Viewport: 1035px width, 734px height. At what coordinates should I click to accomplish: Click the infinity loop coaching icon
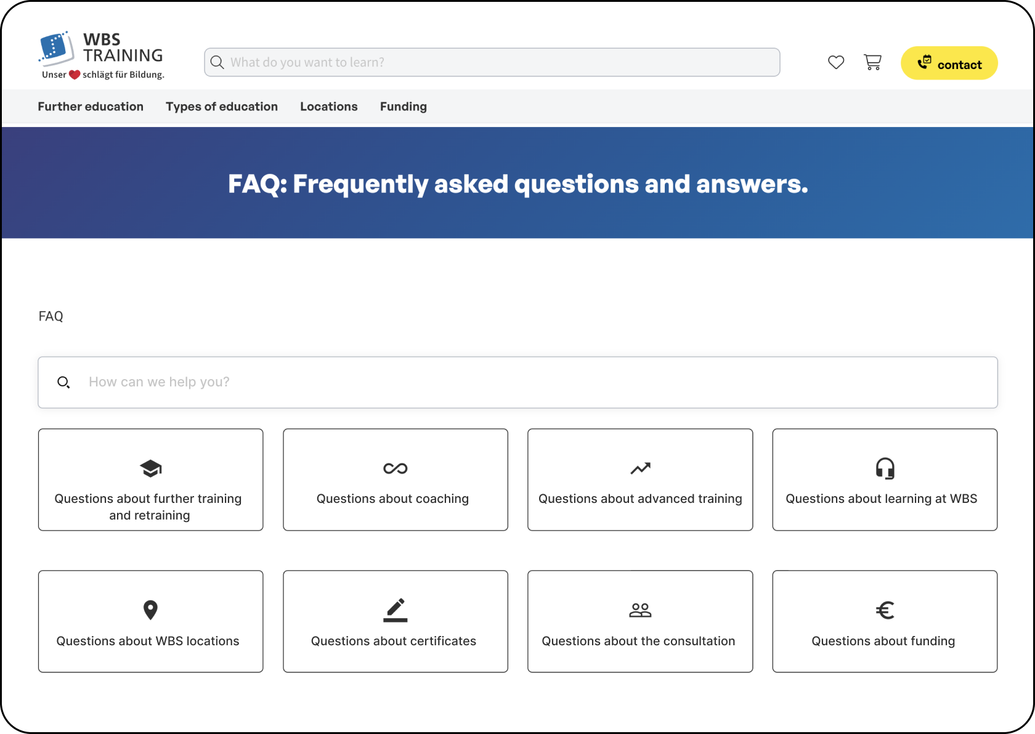[x=396, y=468]
